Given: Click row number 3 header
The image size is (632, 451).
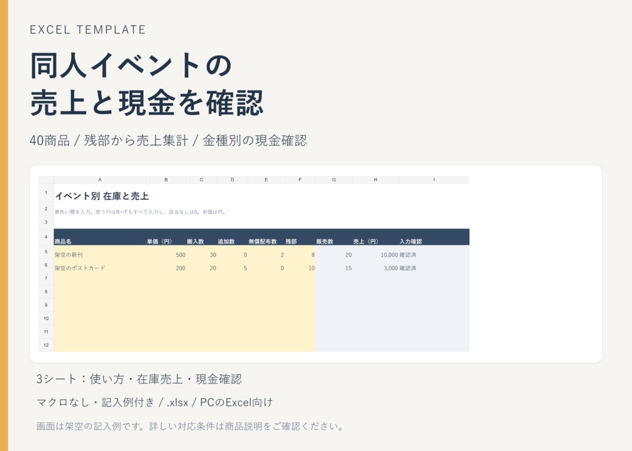Looking at the screenshot, I should coord(46,222).
